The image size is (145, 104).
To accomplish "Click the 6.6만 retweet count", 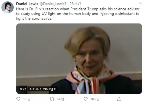I will coord(60,99).
